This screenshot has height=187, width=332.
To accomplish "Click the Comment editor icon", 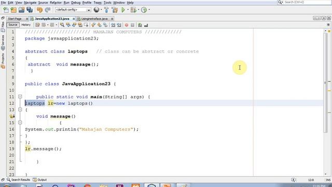I will [x=140, y=25].
